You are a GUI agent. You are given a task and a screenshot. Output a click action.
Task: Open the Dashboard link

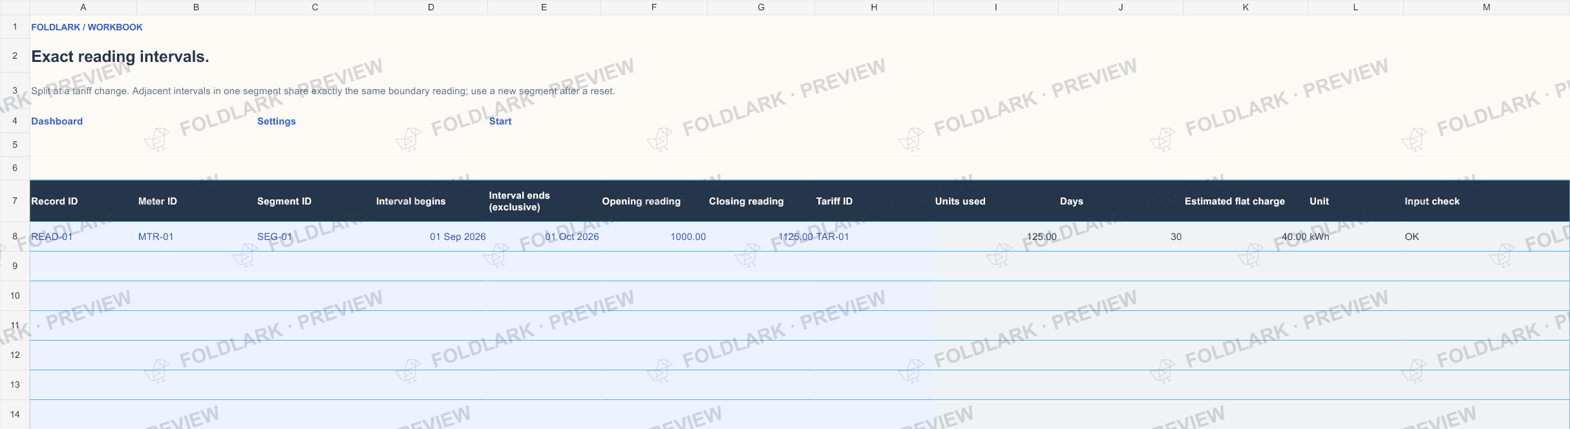pos(57,121)
